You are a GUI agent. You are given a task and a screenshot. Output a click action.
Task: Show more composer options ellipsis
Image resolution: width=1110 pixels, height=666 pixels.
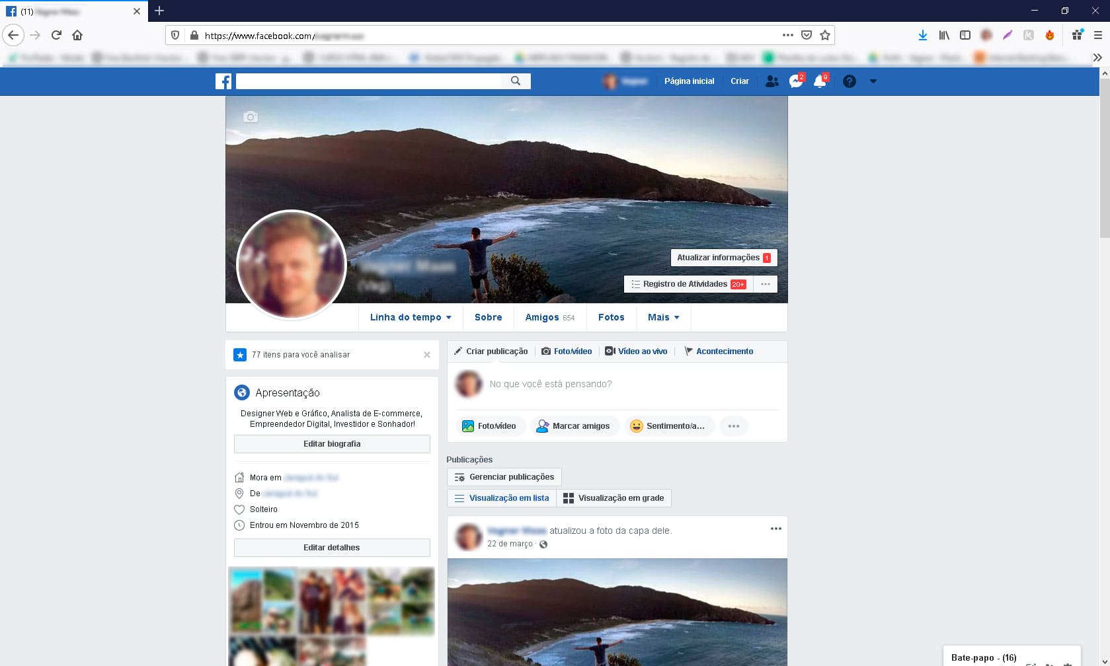pyautogui.click(x=734, y=426)
